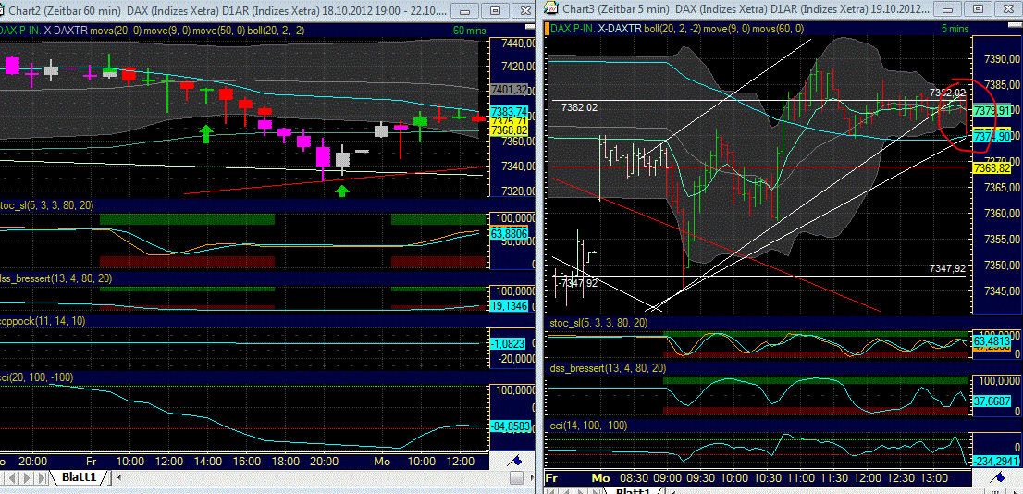
Task: Click the -1,0823 coppock value tag
Action: point(508,343)
